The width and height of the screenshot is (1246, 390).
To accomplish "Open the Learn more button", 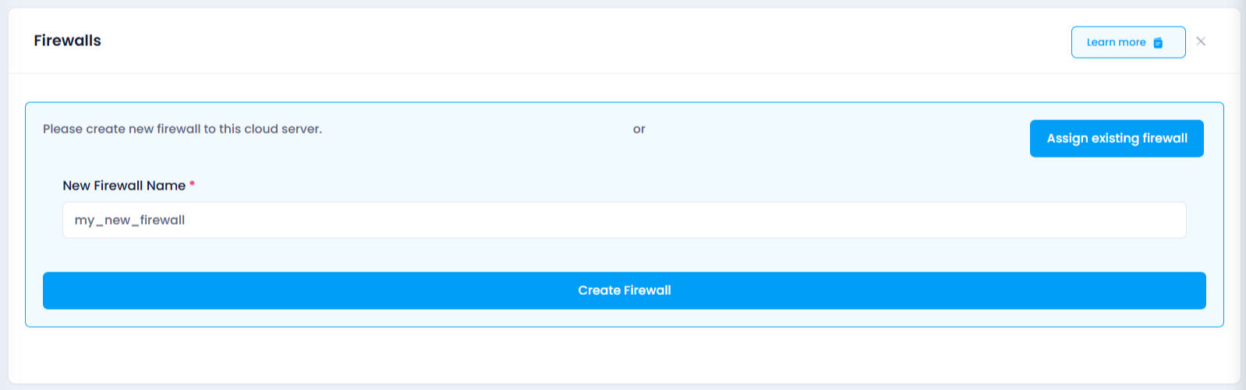I will (1128, 42).
